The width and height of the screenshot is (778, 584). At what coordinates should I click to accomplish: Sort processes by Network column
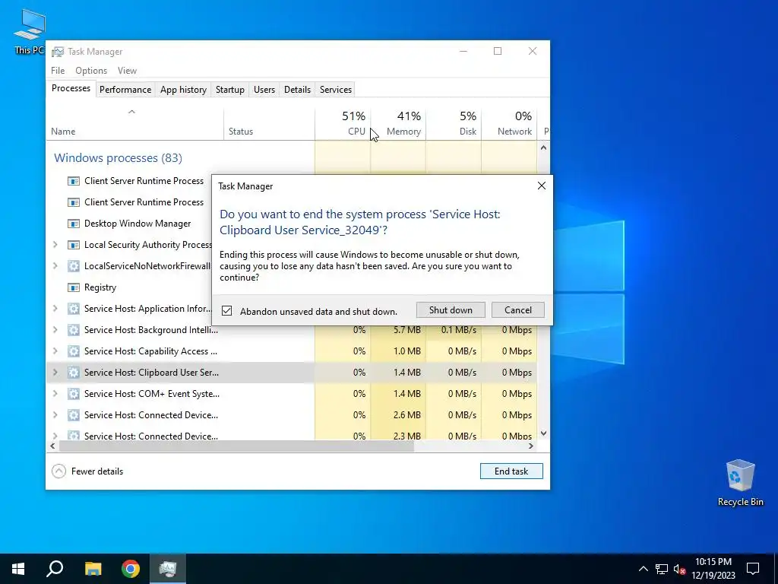pos(510,123)
